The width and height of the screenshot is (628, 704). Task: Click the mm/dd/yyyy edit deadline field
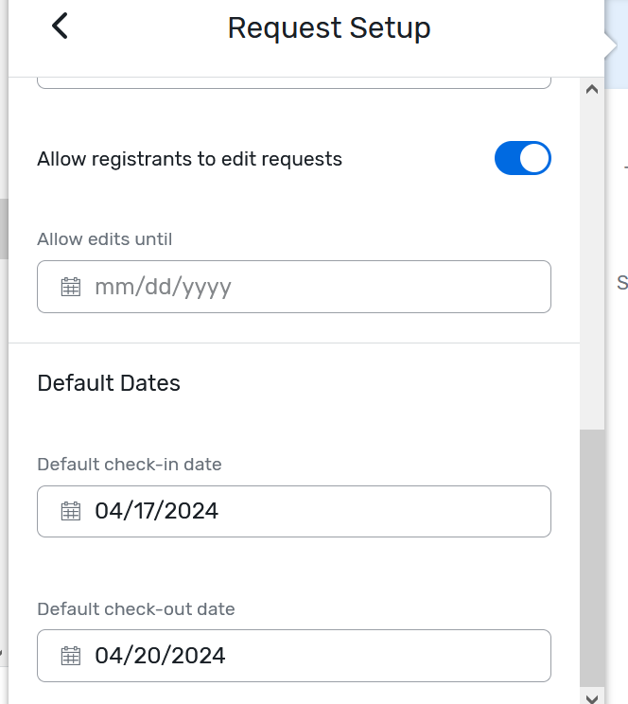(x=294, y=287)
